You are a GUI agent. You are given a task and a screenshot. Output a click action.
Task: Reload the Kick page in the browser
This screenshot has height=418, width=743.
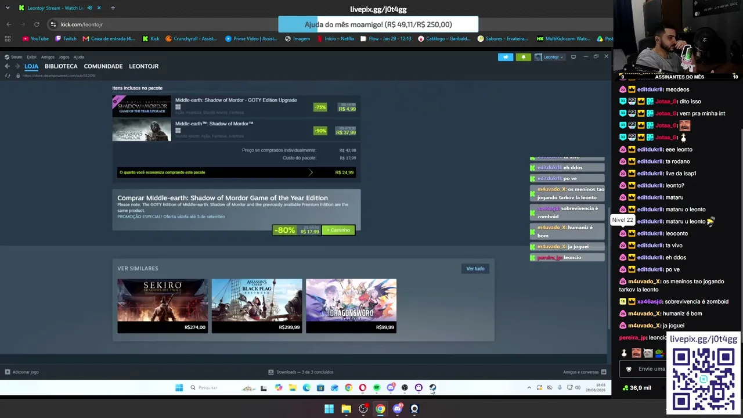click(x=37, y=24)
